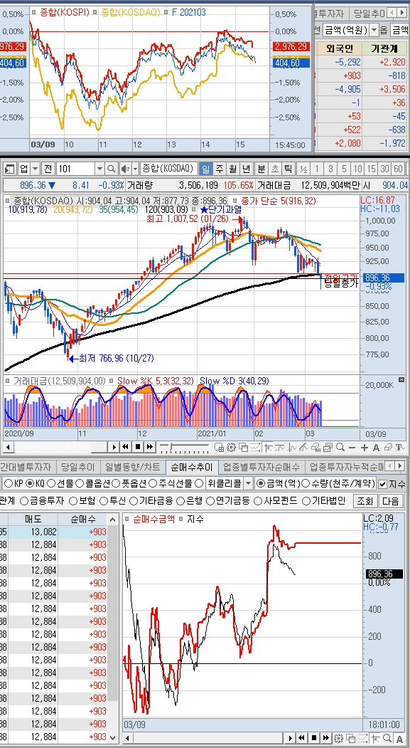Screen dimensions: 410x748
Task: Click the search magnifier beside code 101
Action: point(112,169)
